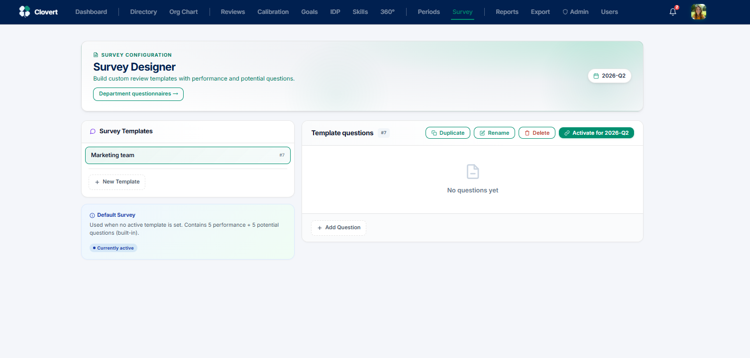Click the Template questions heading

(x=342, y=133)
